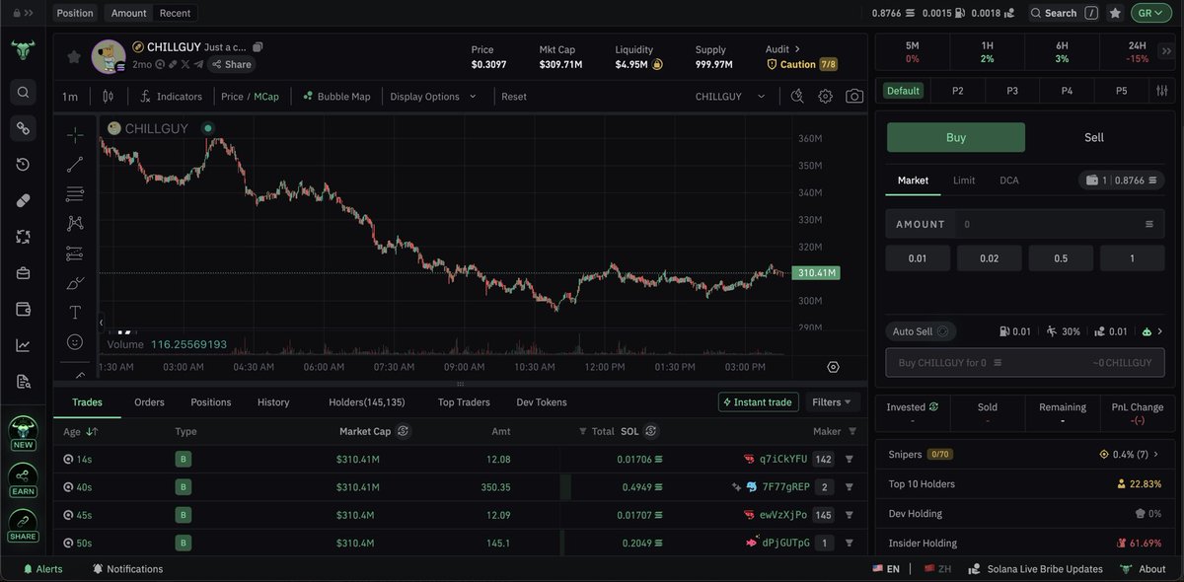Open the Display Options dropdown

click(x=433, y=97)
